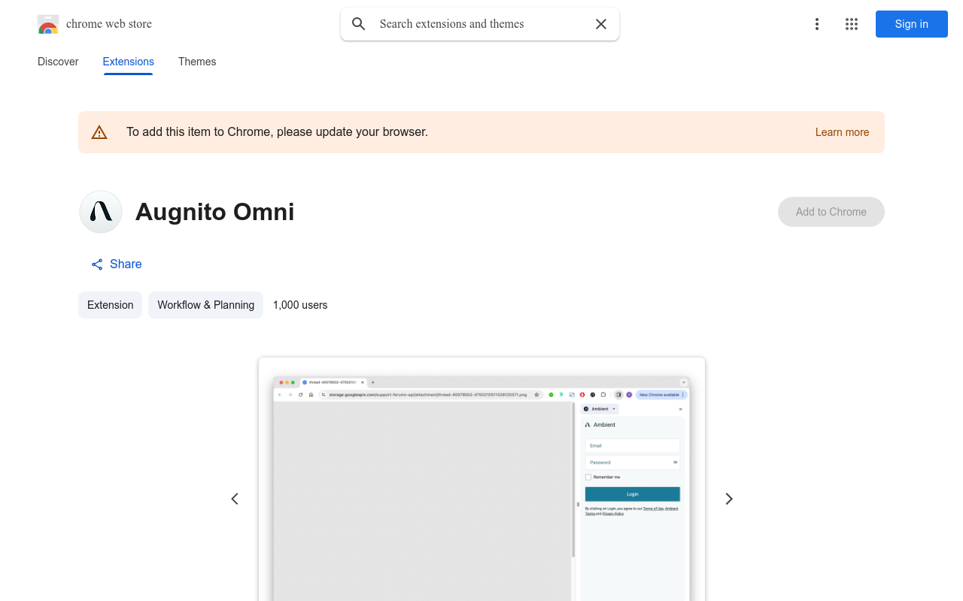Open the Learn more link

pos(842,132)
